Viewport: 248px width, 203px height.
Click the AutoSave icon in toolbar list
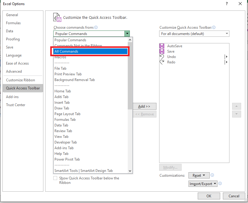[x=162, y=46]
